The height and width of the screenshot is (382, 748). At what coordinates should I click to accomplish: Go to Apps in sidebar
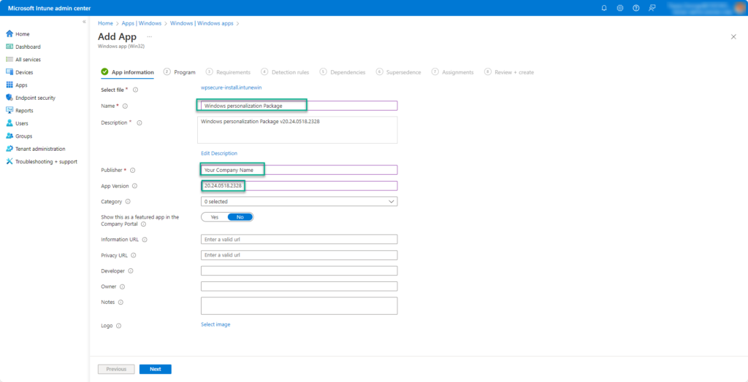[x=17, y=85]
